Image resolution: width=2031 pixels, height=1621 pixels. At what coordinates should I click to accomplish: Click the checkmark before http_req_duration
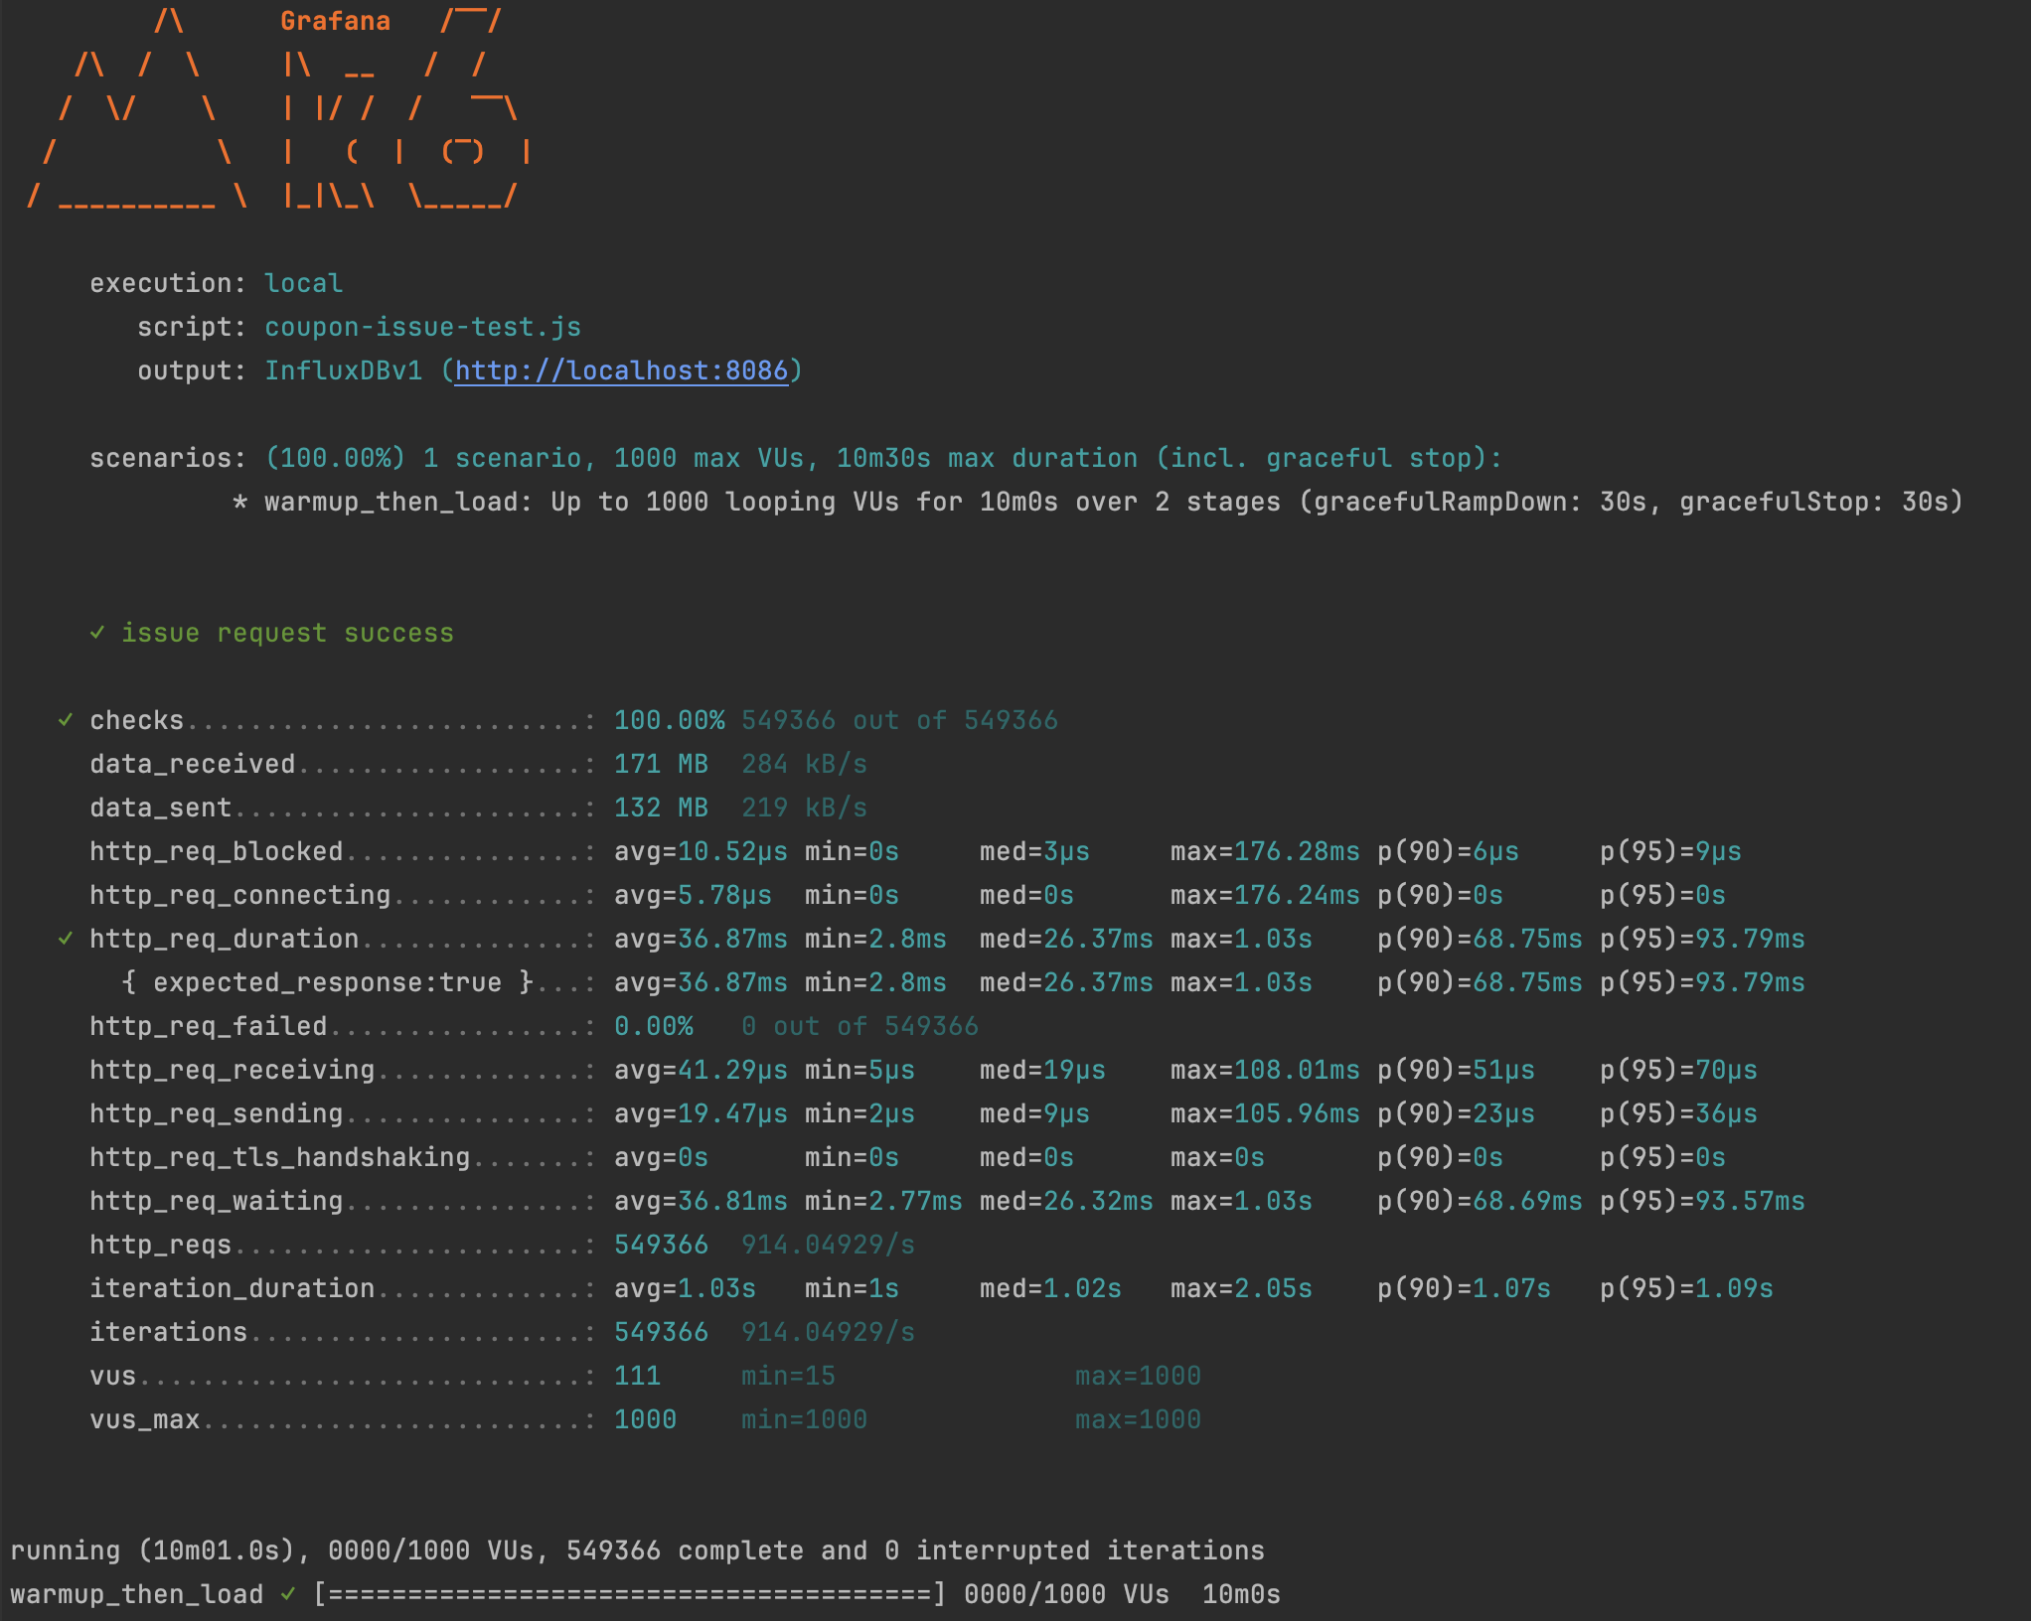pos(66,939)
